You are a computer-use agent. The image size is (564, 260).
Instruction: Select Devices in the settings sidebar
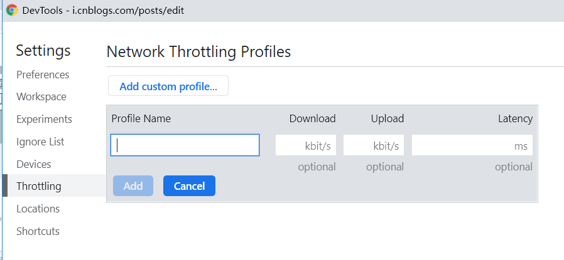click(x=34, y=164)
